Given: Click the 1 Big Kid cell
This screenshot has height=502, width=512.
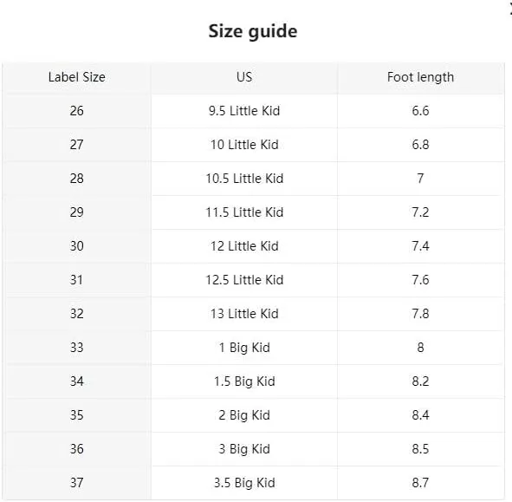Looking at the screenshot, I should tap(244, 348).
